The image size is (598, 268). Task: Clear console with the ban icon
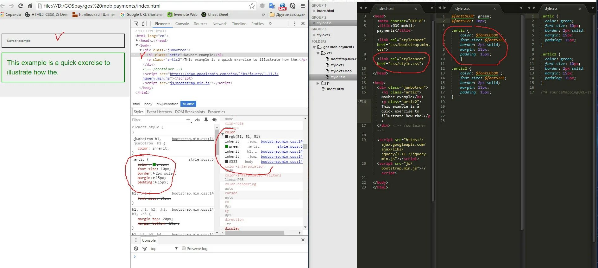click(136, 249)
